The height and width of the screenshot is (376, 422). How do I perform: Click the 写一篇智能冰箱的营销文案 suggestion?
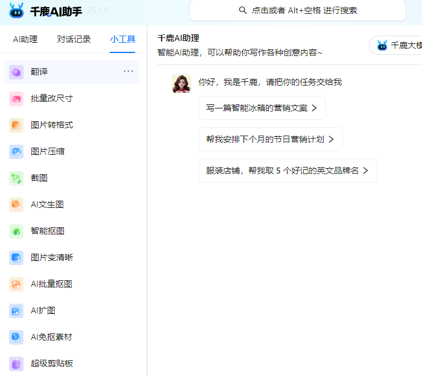(262, 108)
